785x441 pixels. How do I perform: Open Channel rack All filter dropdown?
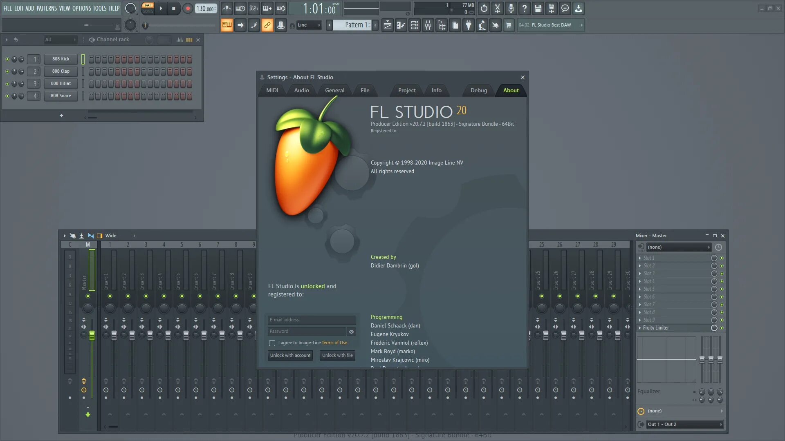[x=61, y=40]
